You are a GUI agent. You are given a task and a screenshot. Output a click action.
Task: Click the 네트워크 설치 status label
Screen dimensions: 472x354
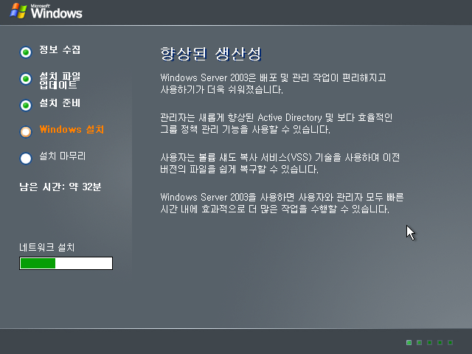[46, 248]
